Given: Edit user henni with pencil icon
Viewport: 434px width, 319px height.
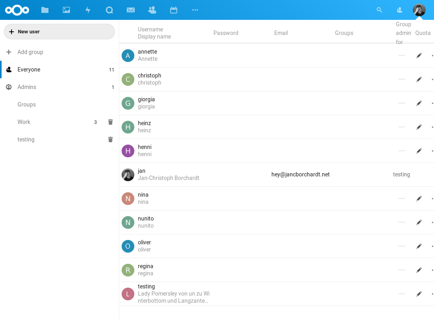Looking at the screenshot, I should click(x=419, y=151).
